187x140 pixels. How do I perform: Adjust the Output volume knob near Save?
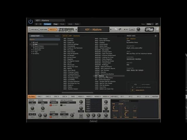[x=138, y=29]
